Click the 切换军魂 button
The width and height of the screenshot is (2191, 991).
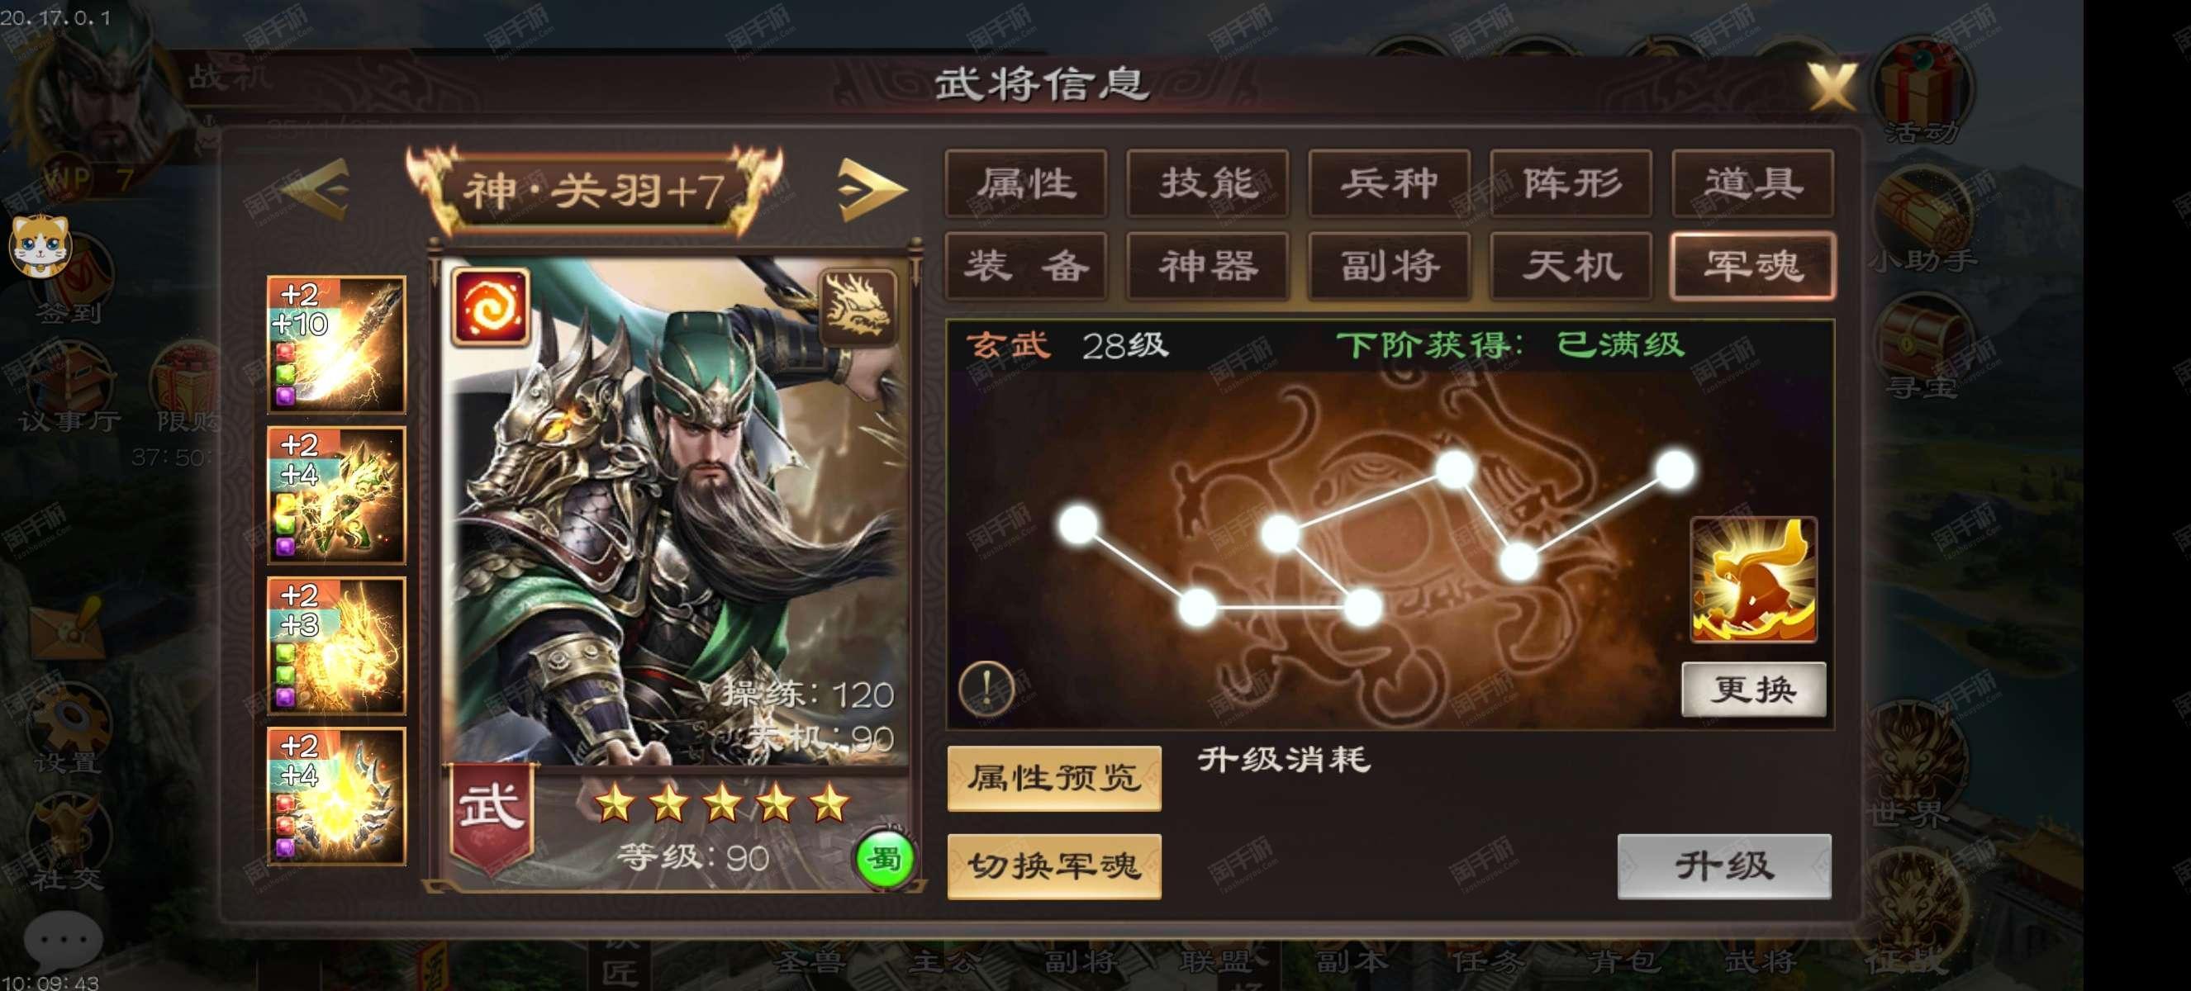point(1055,866)
